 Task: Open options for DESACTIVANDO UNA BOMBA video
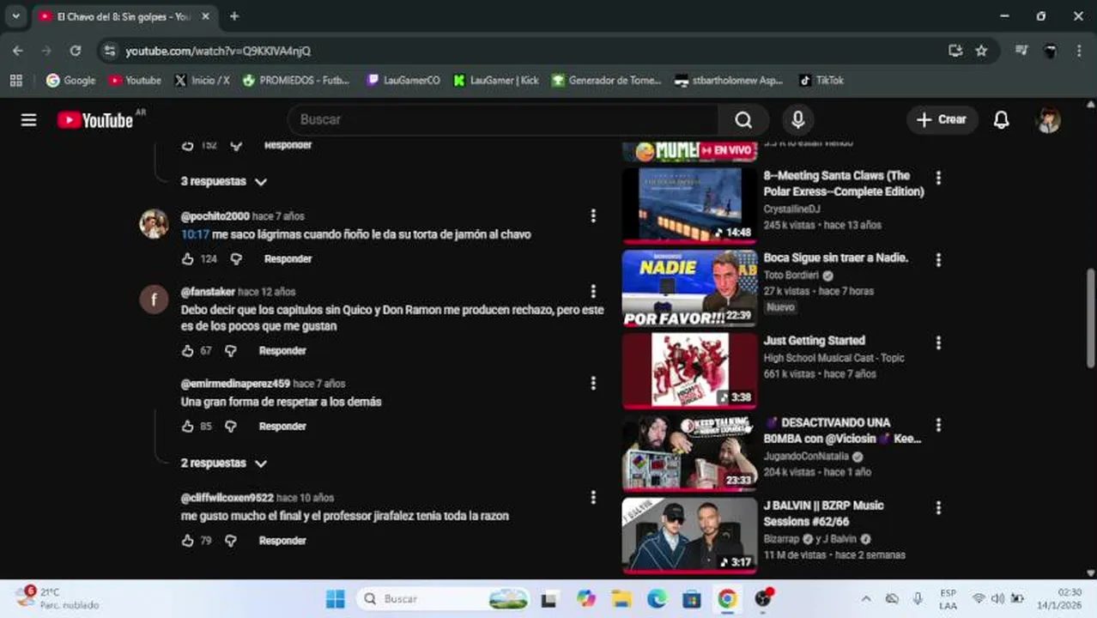pyautogui.click(x=938, y=425)
